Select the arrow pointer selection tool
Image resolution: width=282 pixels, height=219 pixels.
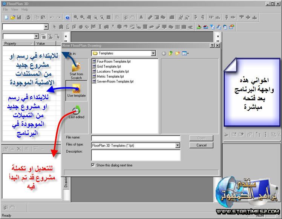(x=55, y=27)
